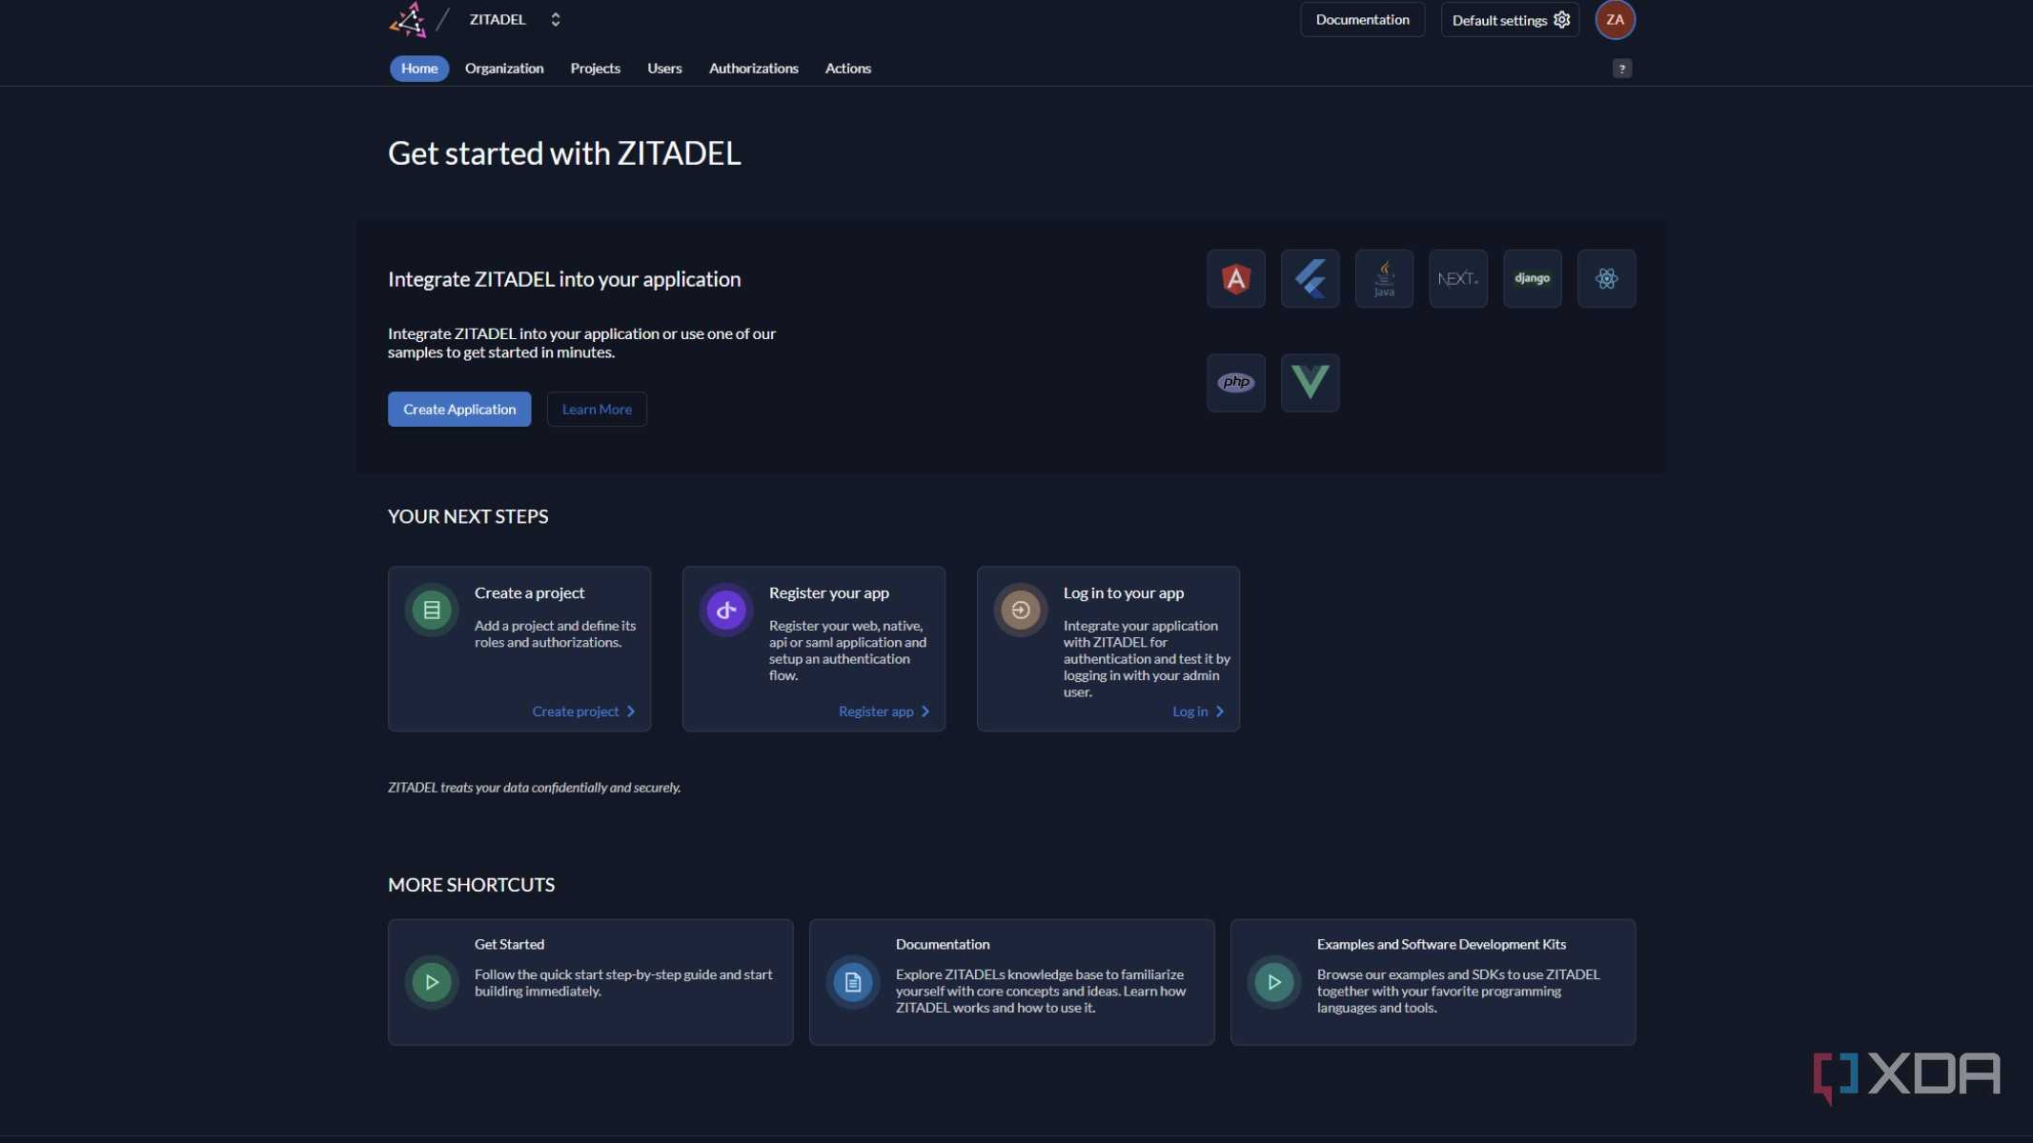2033x1143 pixels.
Task: Select the Django framework icon
Action: [x=1532, y=278]
